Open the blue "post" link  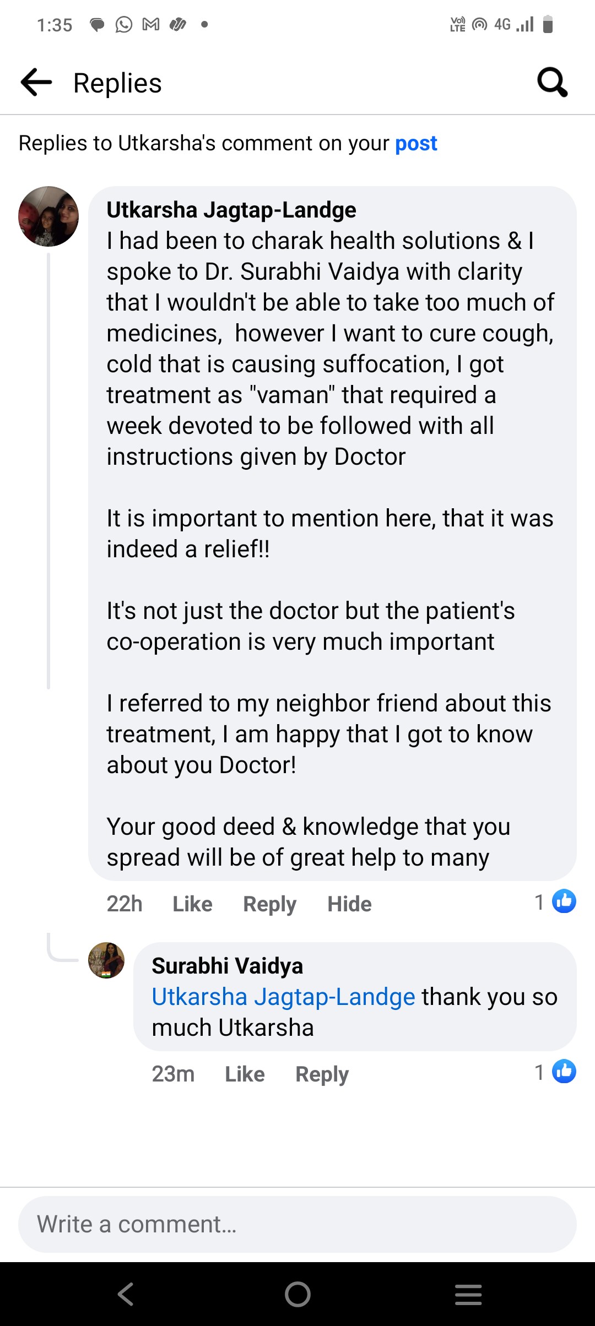click(416, 144)
